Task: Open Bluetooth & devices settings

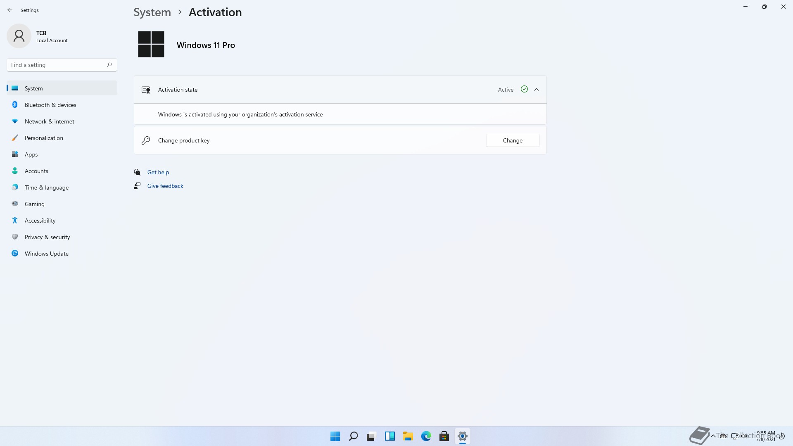Action: pyautogui.click(x=62, y=105)
